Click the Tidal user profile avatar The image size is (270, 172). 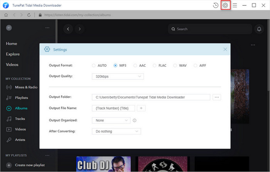click(9, 28)
